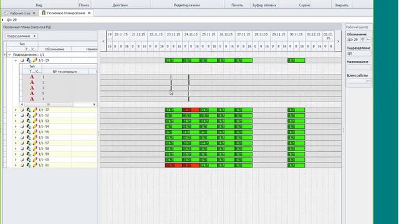Click the № техоперации column header
This screenshot has width=399, height=224.
tap(65, 72)
